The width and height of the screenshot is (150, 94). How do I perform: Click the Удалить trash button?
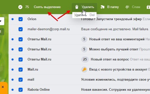click(x=84, y=7)
